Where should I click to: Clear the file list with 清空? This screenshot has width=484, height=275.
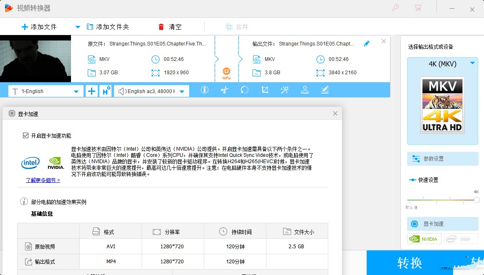click(x=170, y=26)
